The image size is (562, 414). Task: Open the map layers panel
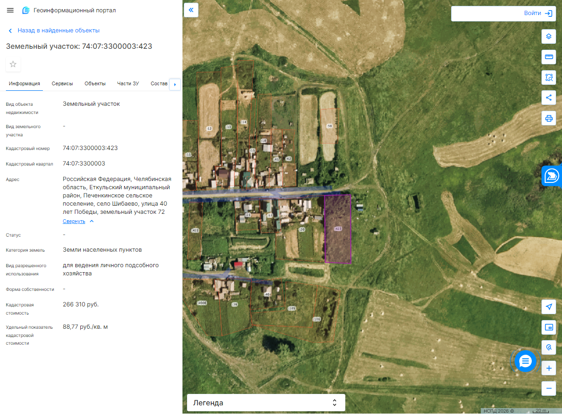[549, 36]
